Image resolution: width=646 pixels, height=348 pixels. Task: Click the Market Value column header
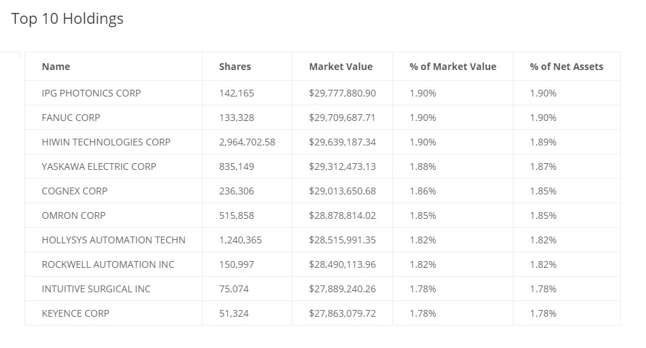[341, 67]
